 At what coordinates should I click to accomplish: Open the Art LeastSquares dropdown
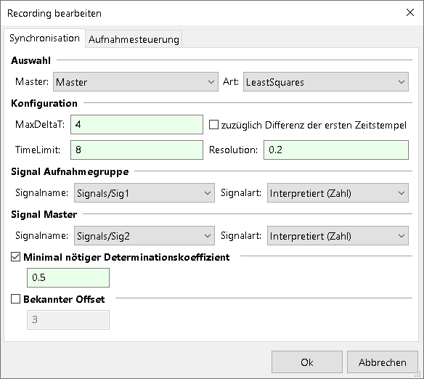pos(326,81)
